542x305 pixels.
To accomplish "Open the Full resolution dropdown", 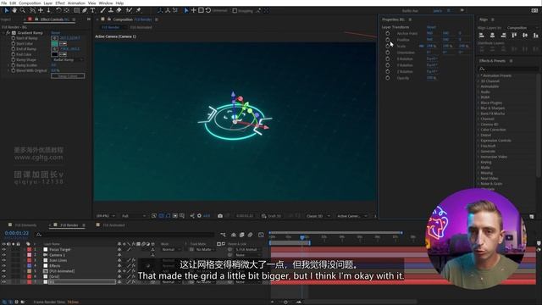I will click(134, 216).
